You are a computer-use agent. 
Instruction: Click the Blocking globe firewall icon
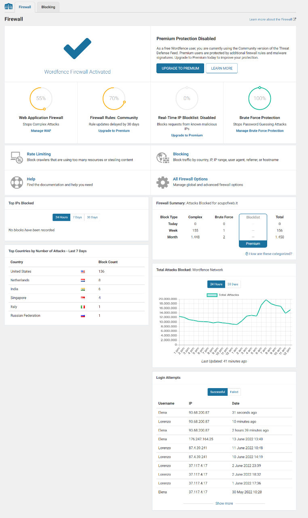(x=162, y=157)
